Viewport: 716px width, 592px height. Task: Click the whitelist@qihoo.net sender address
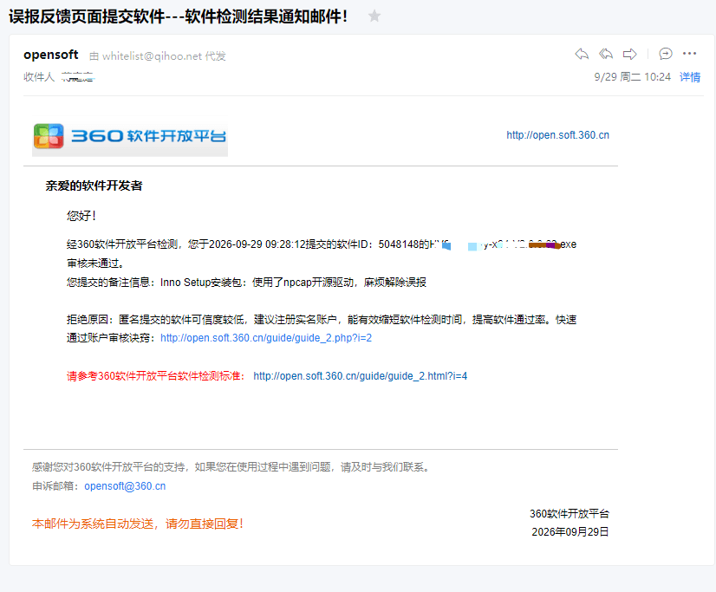[152, 55]
